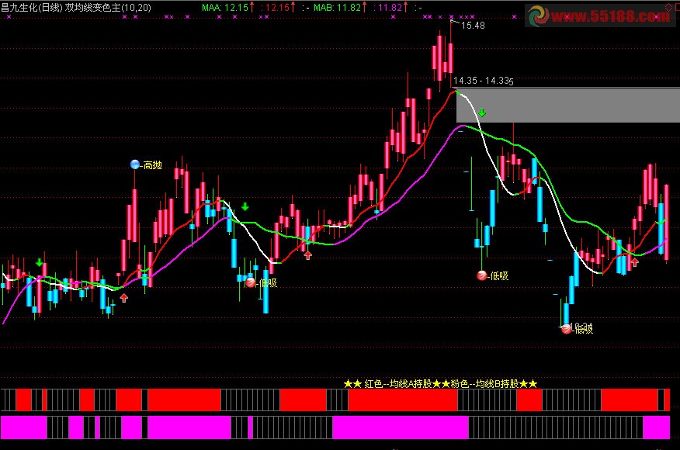Image resolution: width=680 pixels, height=450 pixels.
Task: Click the leftmost green down arrow signal
Action: coord(40,262)
